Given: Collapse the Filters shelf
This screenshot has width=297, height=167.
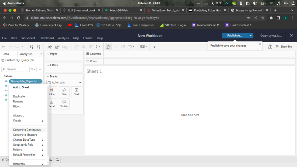Looking at the screenshot, I should (48, 65).
